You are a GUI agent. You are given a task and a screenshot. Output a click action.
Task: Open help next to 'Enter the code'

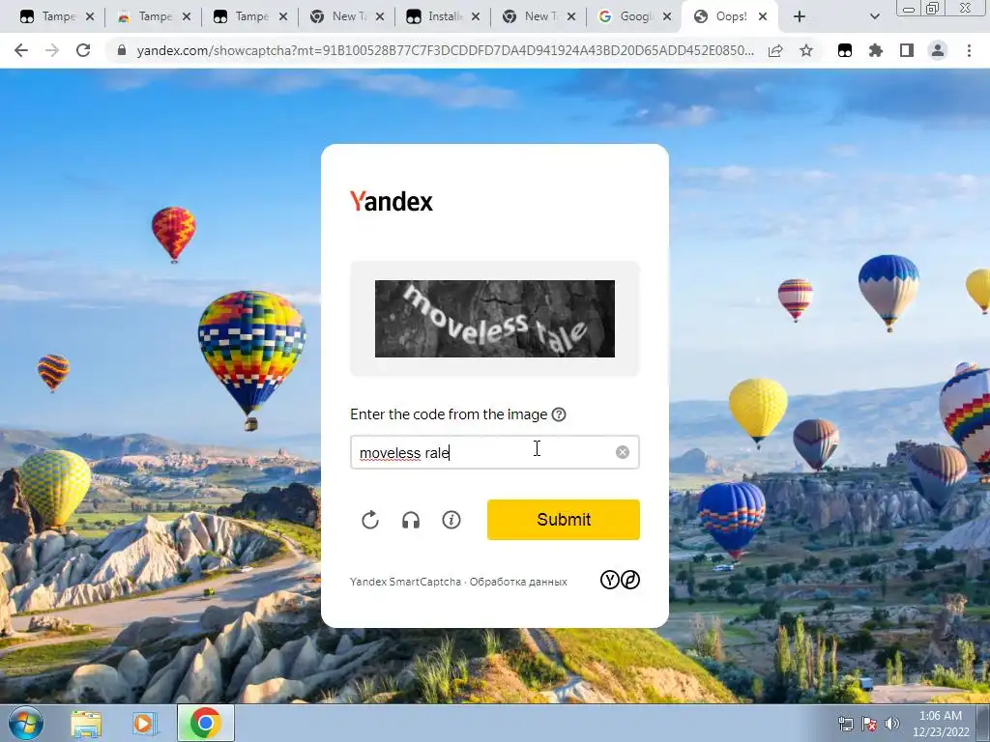tap(559, 414)
